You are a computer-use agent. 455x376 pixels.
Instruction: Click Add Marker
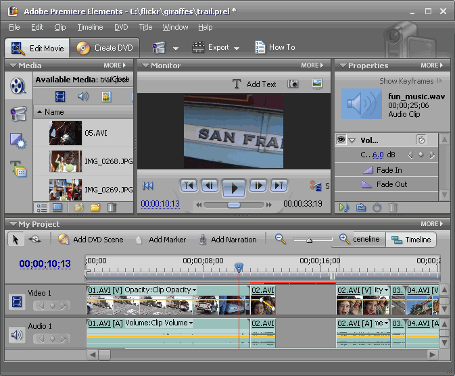(161, 240)
